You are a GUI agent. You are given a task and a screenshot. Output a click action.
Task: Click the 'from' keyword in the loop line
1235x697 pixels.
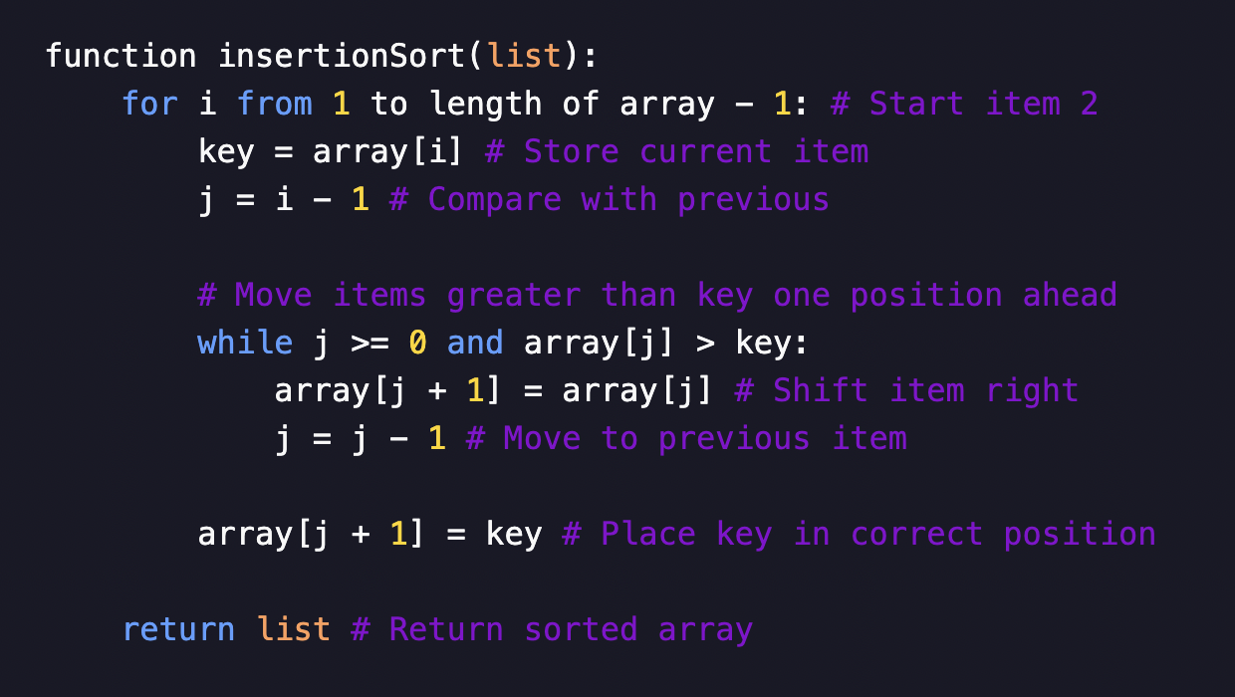(x=275, y=104)
